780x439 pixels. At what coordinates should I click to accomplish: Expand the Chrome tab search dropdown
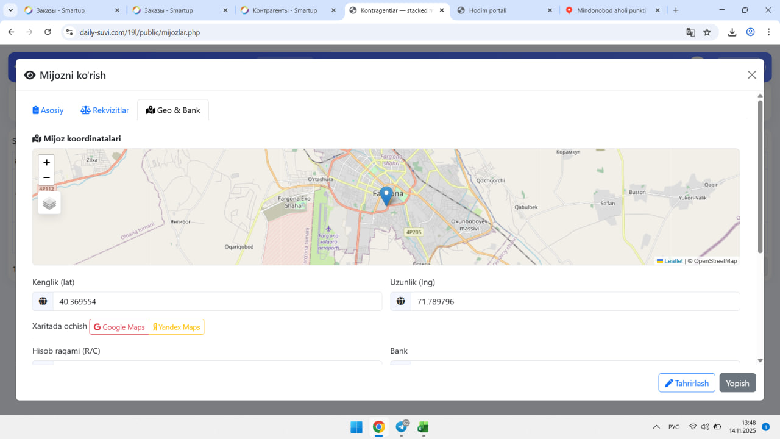pyautogui.click(x=10, y=10)
